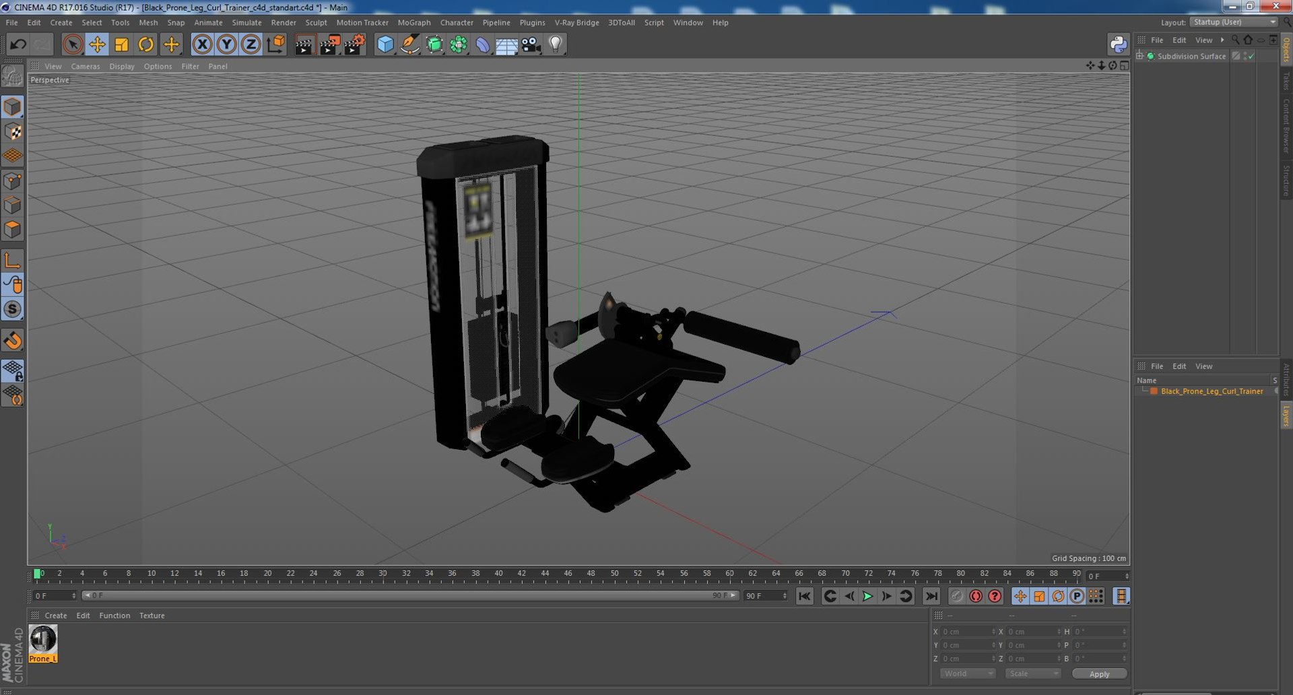This screenshot has width=1293, height=695.
Task: Open the Layout dropdown Startup (User)
Action: coord(1234,22)
